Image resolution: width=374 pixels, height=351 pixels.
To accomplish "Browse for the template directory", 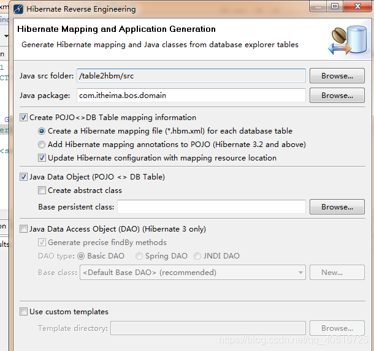I will coord(337,328).
